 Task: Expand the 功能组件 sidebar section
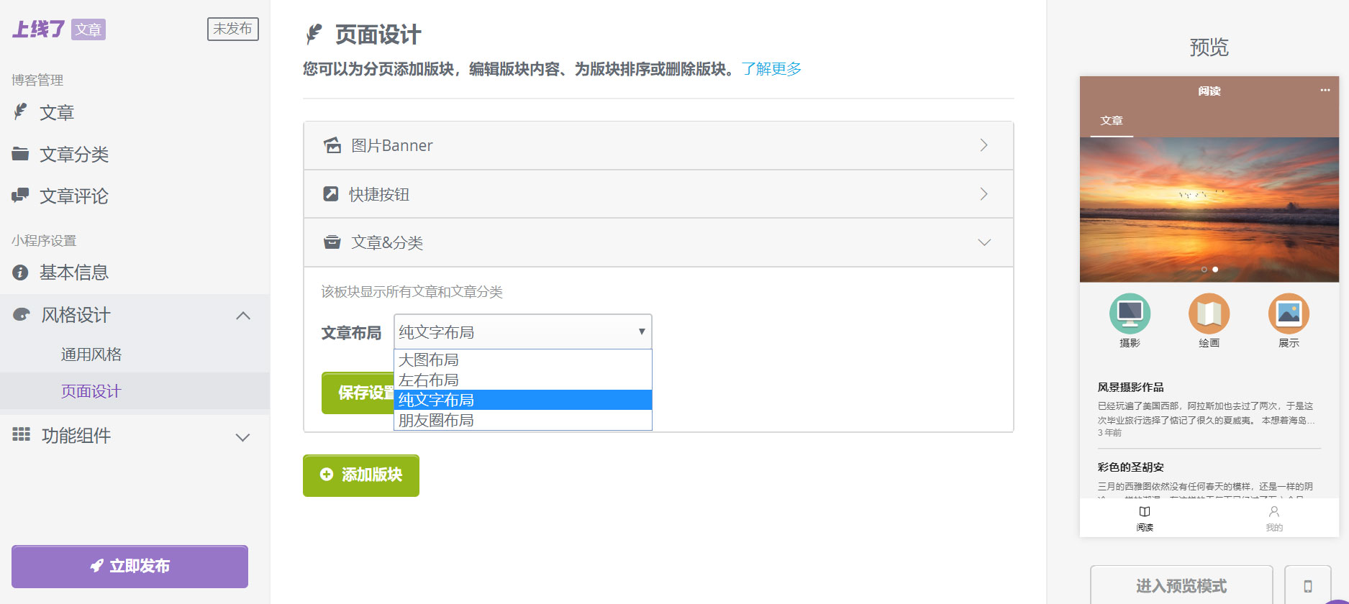click(243, 437)
